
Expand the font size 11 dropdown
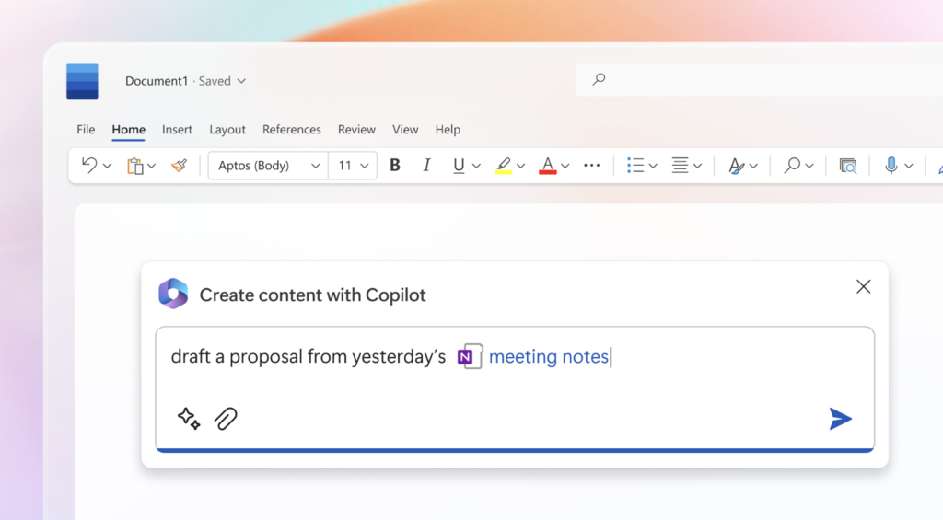click(354, 166)
